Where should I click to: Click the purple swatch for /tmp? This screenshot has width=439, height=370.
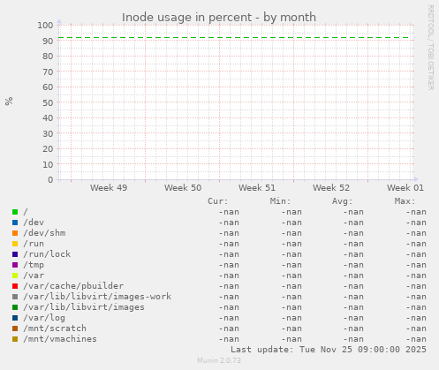tap(15, 265)
